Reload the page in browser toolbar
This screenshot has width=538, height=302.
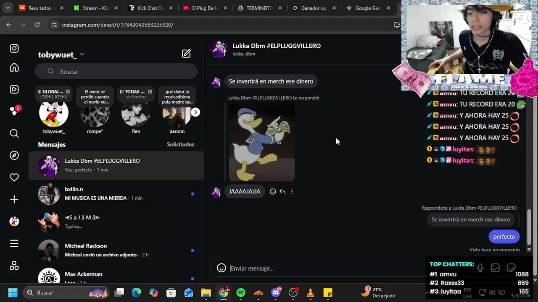(x=37, y=25)
